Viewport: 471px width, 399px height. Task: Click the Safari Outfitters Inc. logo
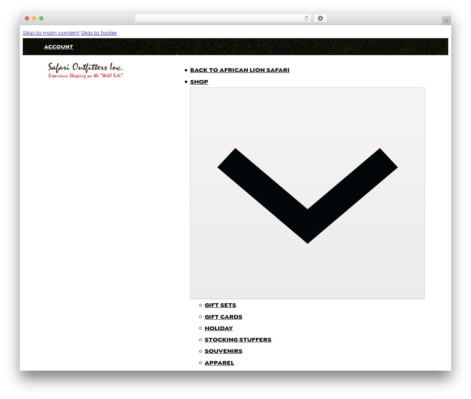click(85, 70)
